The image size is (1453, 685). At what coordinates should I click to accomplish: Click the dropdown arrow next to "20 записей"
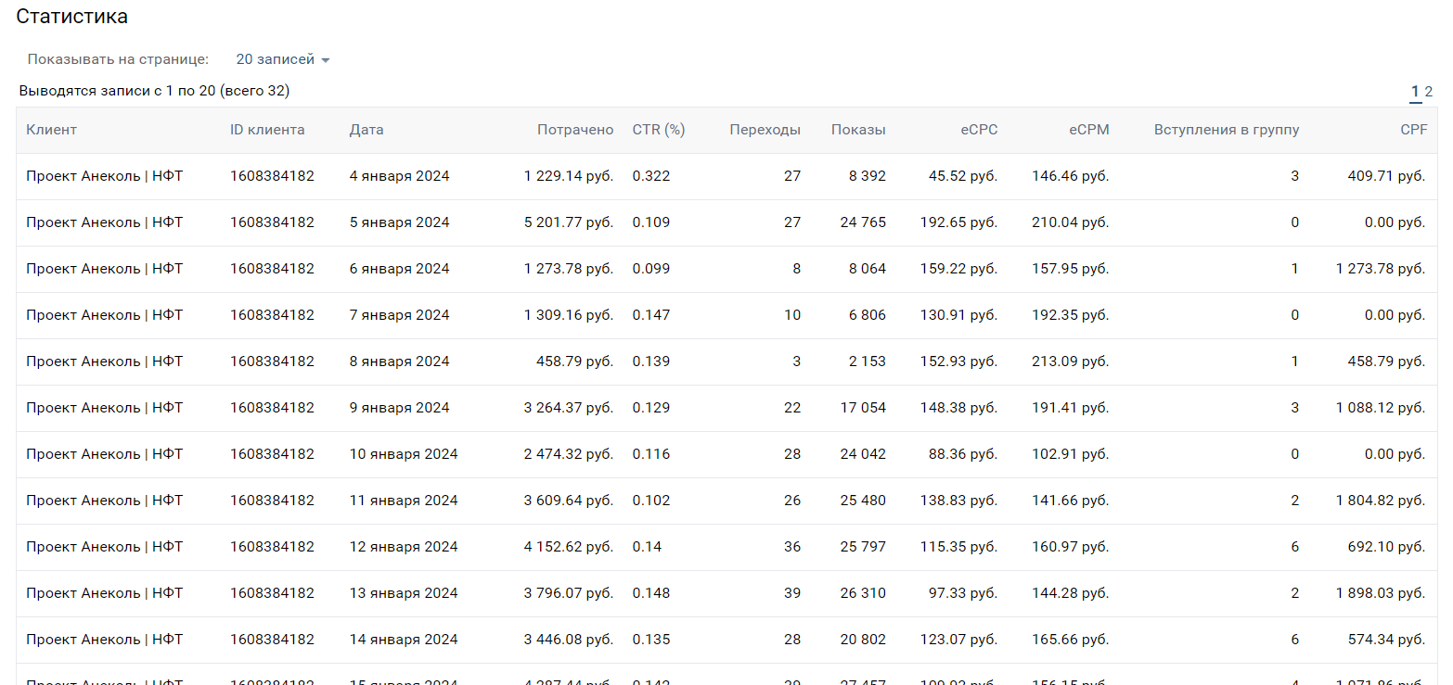pyautogui.click(x=326, y=60)
